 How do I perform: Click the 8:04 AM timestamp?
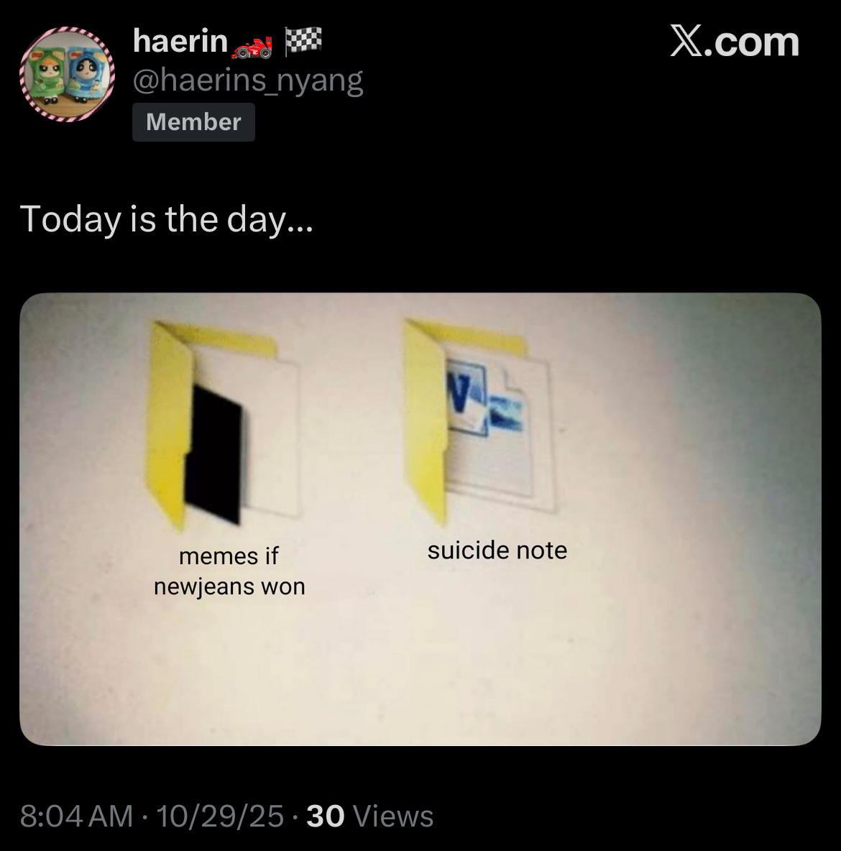pyautogui.click(x=77, y=816)
